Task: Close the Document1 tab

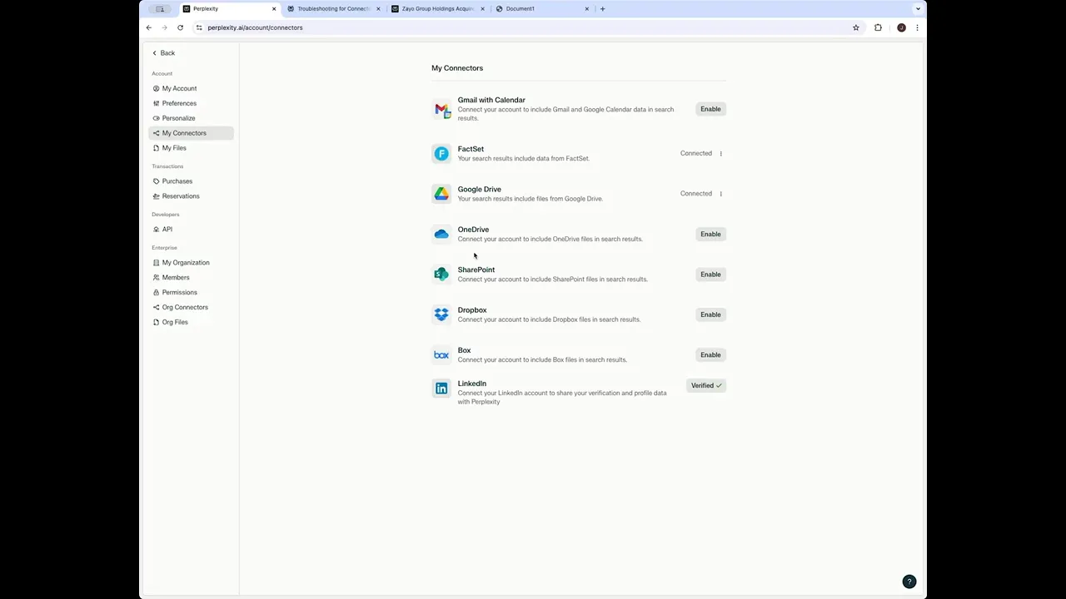Action: click(x=587, y=8)
